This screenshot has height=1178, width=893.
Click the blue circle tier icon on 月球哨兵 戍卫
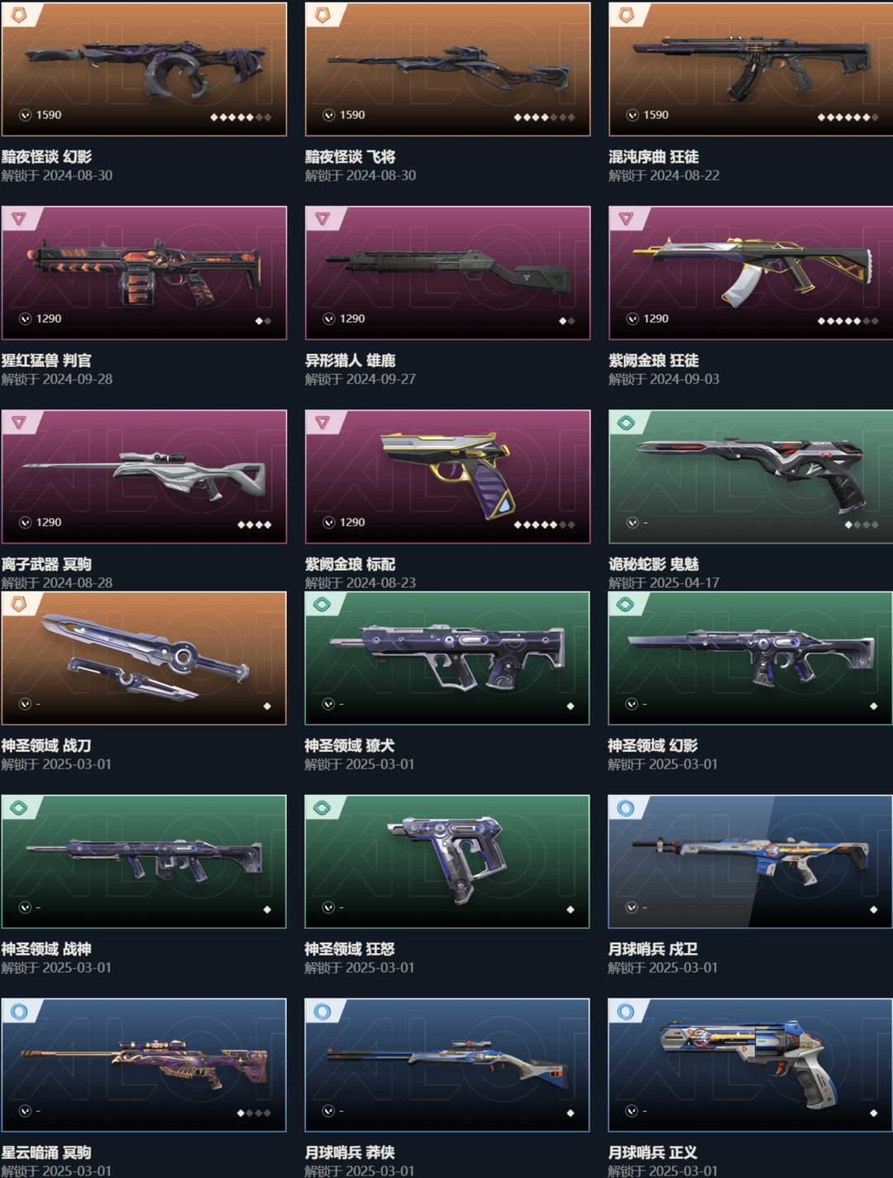coord(626,808)
